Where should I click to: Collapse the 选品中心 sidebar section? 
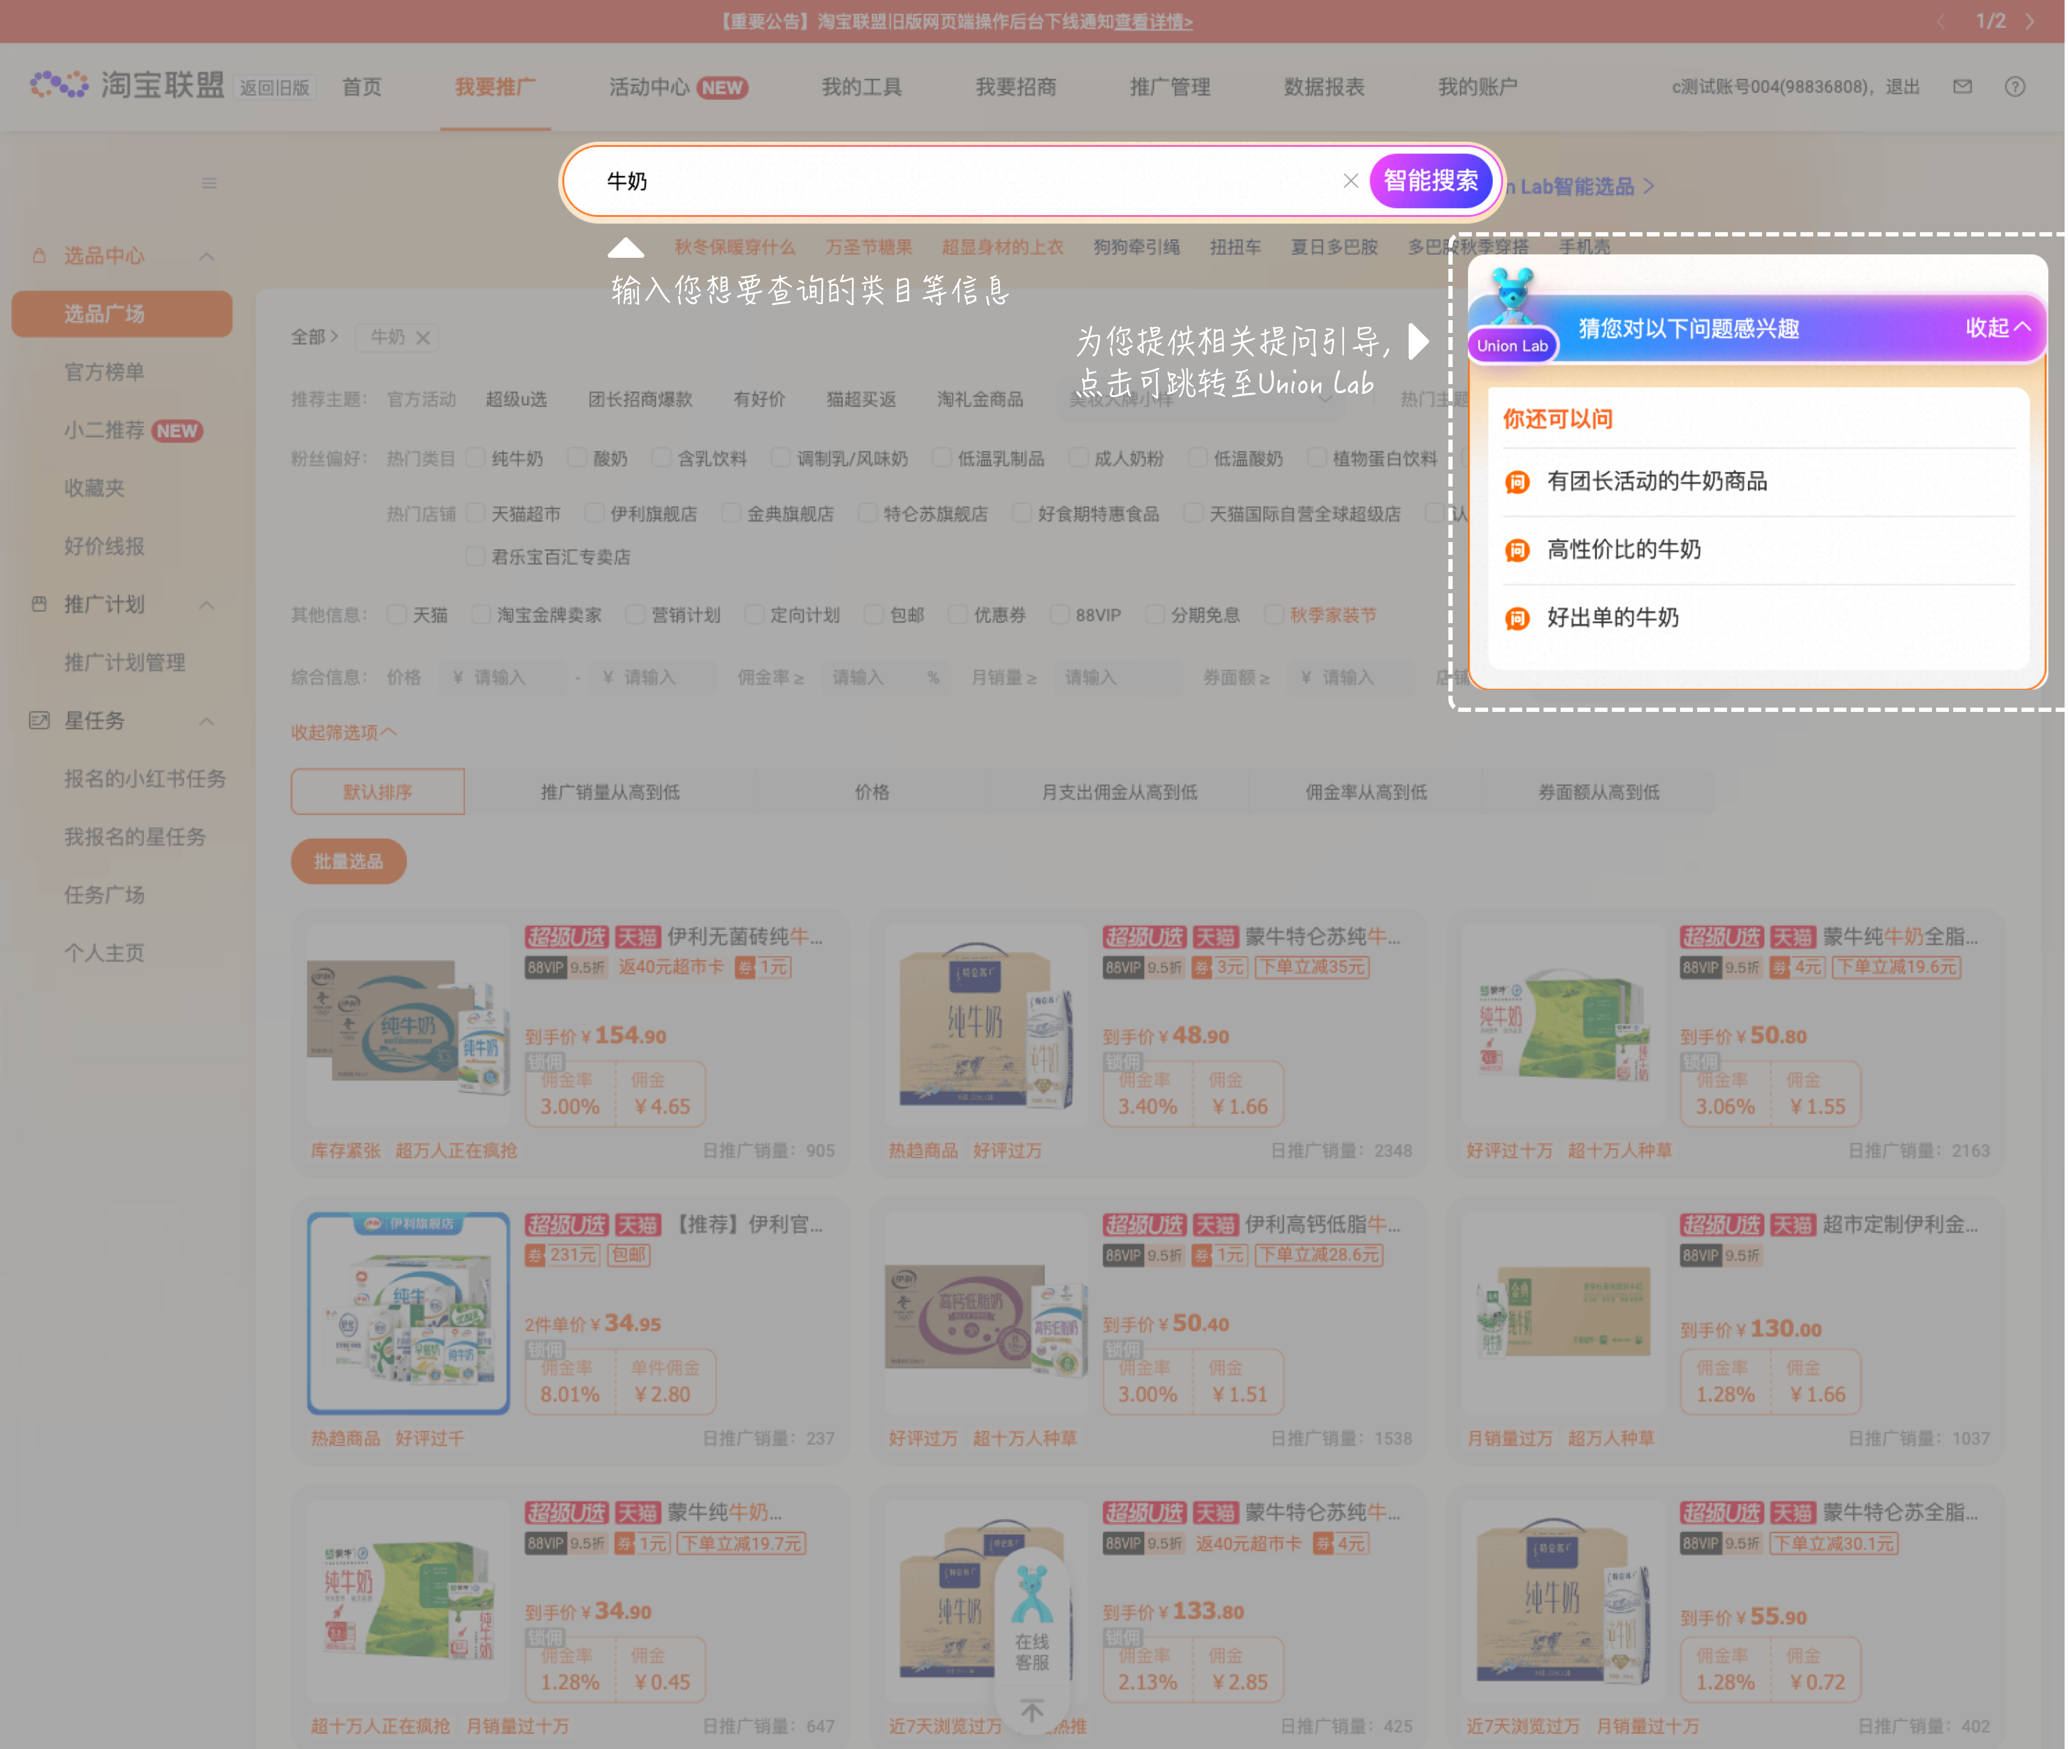pyautogui.click(x=206, y=257)
